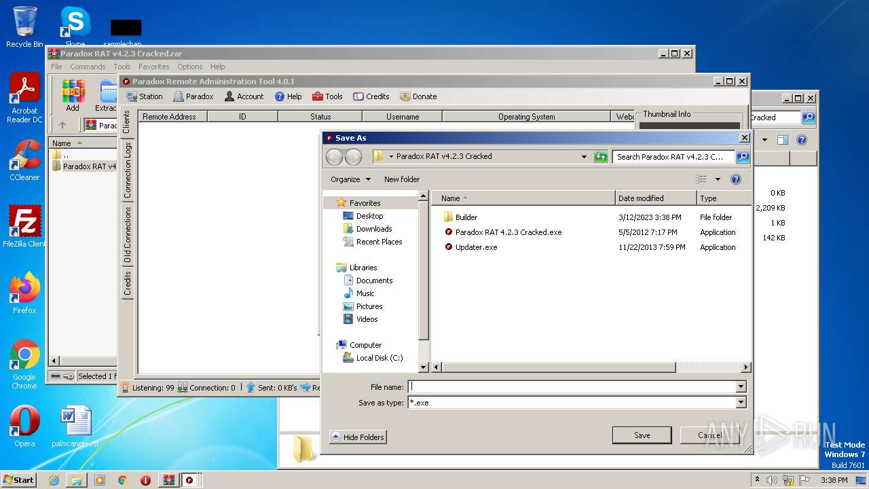Click the search magnifier icon in Save As
Image resolution: width=869 pixels, height=489 pixels.
pos(742,157)
